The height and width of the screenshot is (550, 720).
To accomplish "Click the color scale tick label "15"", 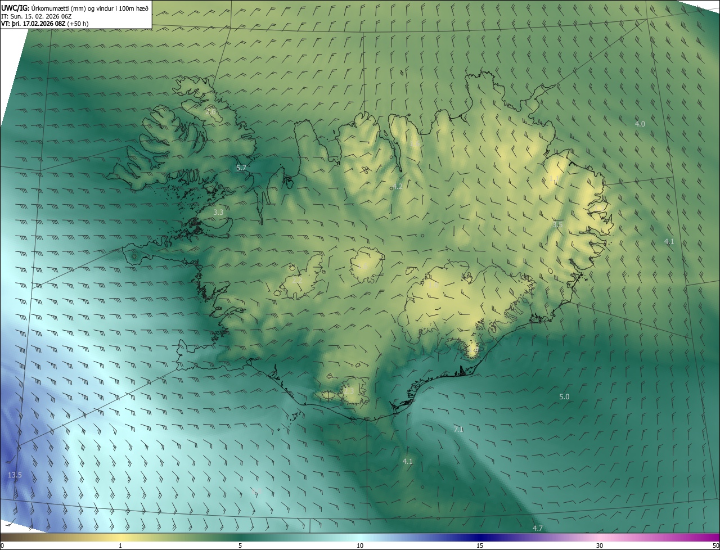I will [x=480, y=546].
